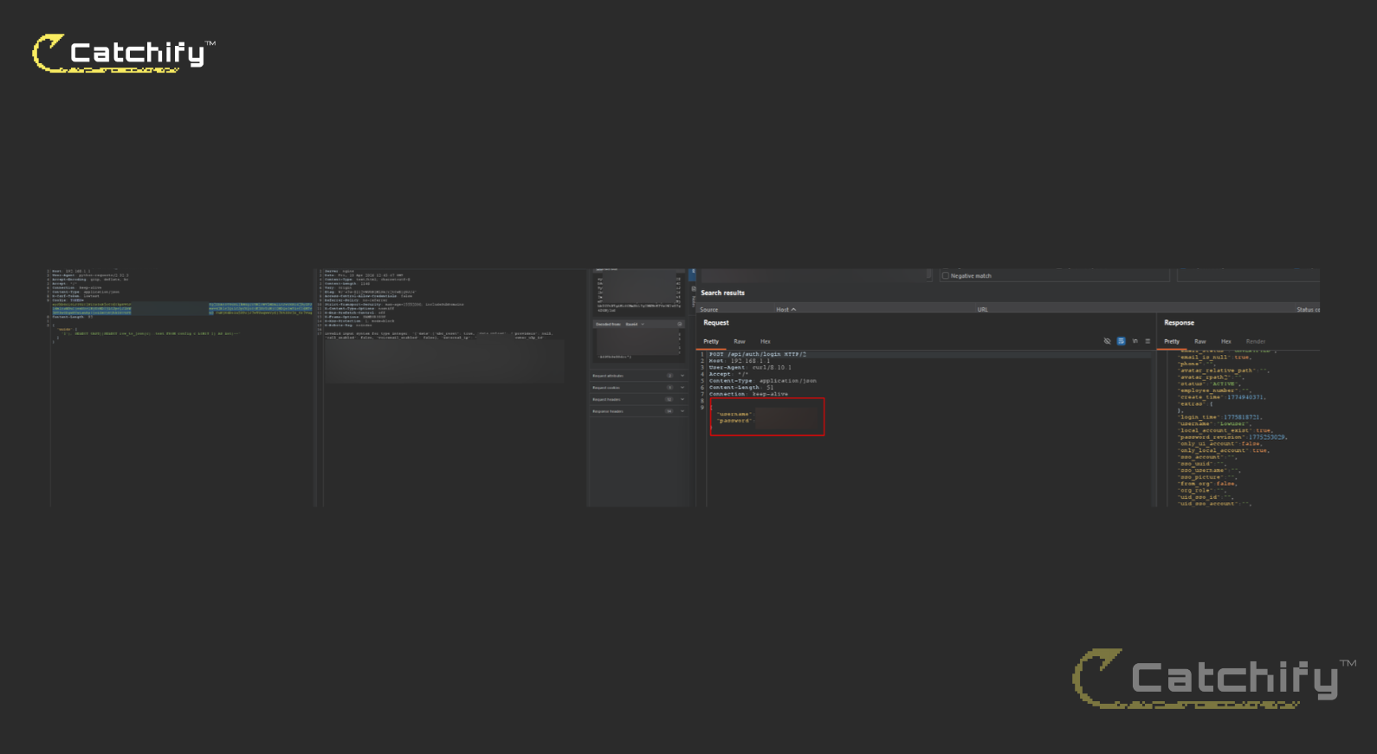Expand the Request attributes section
Image resolution: width=1377 pixels, height=754 pixels.
click(x=637, y=376)
